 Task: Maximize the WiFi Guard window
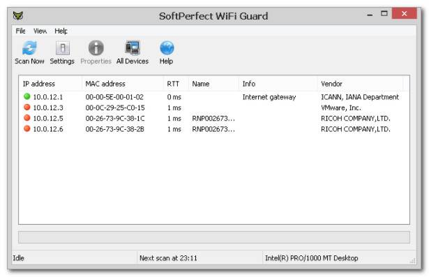point(384,14)
